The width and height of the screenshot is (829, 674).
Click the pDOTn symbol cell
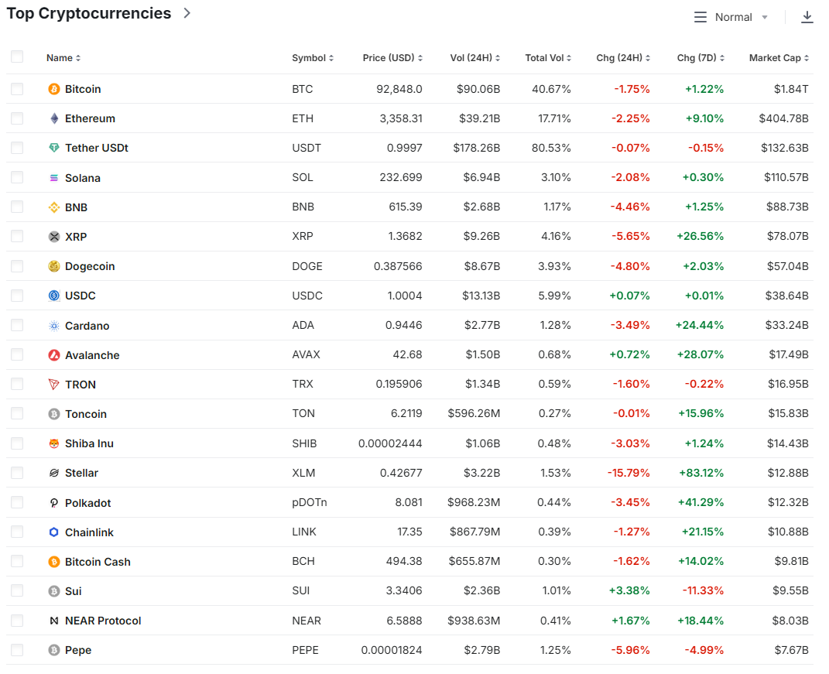coord(310,502)
